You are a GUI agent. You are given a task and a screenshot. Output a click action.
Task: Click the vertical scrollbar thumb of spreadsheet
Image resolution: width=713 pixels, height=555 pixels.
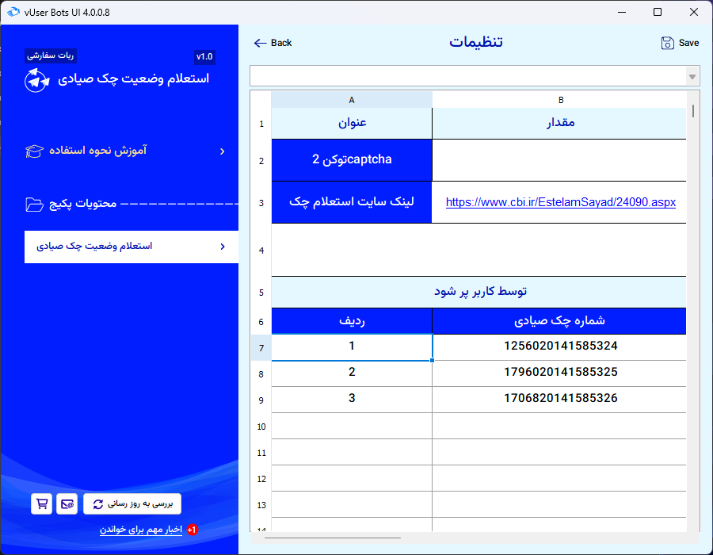[693, 111]
